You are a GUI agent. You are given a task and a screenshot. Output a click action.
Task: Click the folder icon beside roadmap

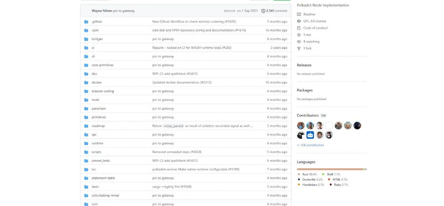[86, 126]
